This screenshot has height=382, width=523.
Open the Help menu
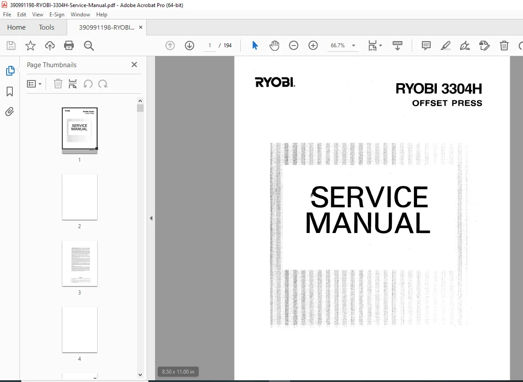coord(102,14)
